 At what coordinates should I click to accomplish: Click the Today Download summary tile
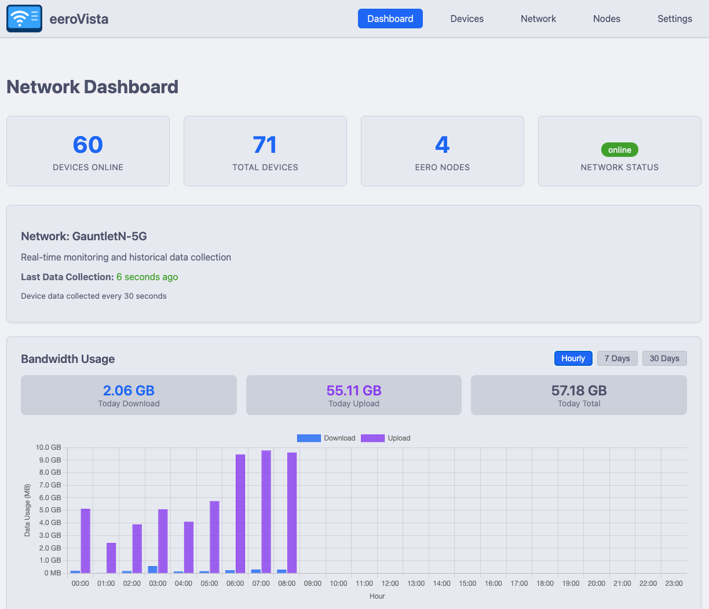click(129, 395)
